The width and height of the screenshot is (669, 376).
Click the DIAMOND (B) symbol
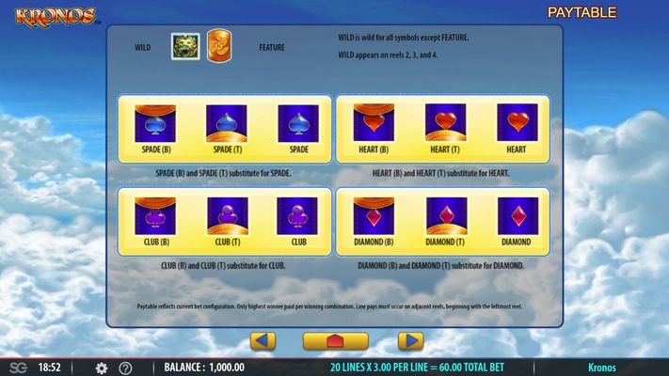[x=374, y=215]
